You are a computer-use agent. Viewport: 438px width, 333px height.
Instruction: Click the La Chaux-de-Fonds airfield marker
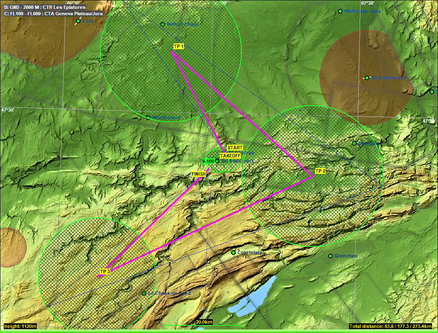pyautogui.click(x=144, y=293)
